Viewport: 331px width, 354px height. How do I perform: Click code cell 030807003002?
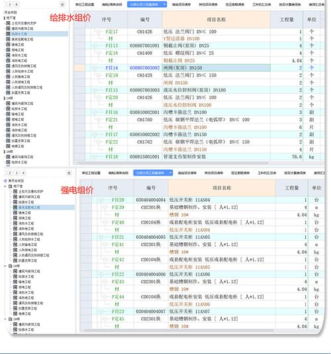144,67
